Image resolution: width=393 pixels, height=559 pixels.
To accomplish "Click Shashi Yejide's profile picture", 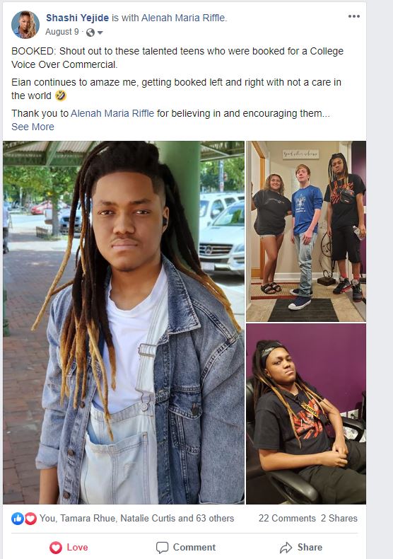I will click(25, 25).
